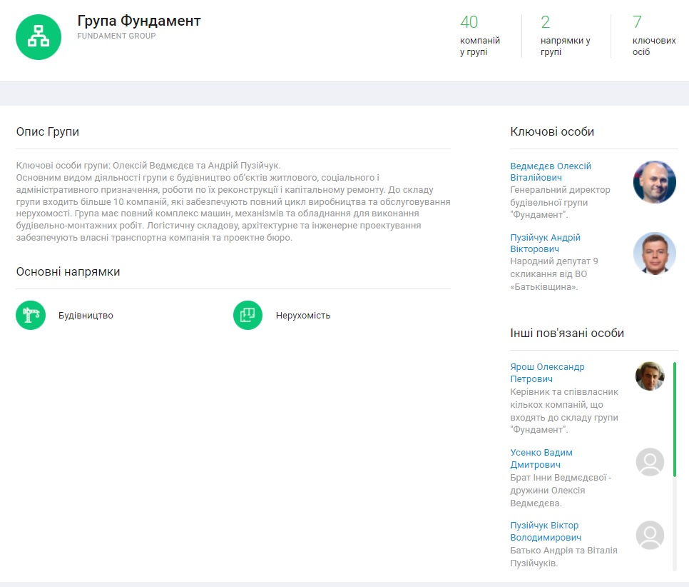
Task: Open Ведмєдєв Олексій profile photo
Action: [x=654, y=182]
